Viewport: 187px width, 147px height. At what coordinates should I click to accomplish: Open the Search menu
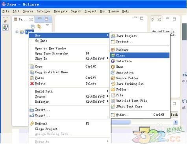[76, 11]
